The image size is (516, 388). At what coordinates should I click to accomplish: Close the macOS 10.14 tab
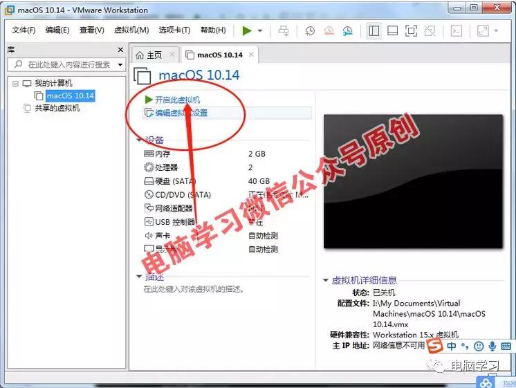251,55
